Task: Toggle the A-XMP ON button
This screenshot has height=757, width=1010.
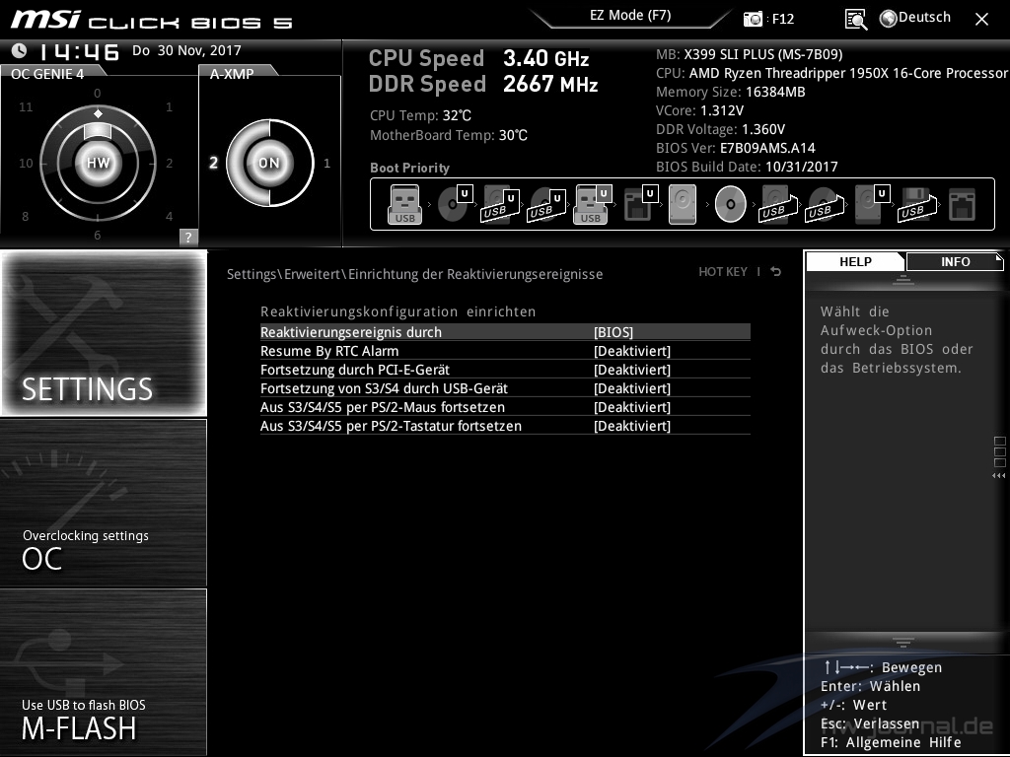Action: pyautogui.click(x=269, y=163)
